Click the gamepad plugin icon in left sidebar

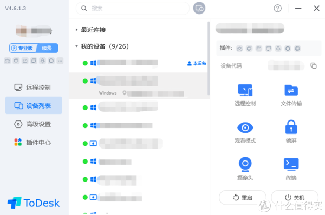(8, 61)
